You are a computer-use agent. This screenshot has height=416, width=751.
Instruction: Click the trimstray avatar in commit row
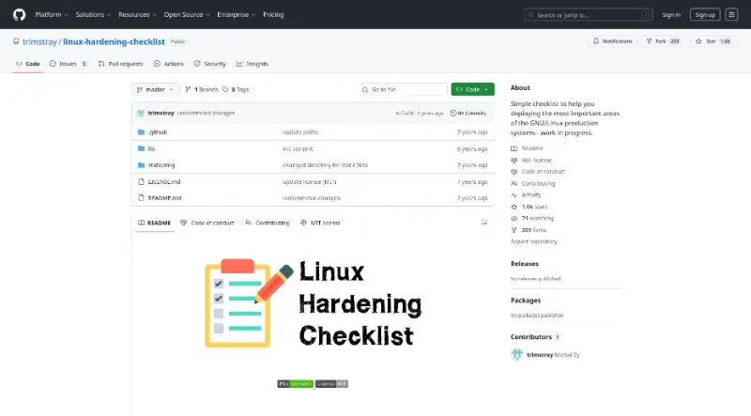(x=140, y=113)
